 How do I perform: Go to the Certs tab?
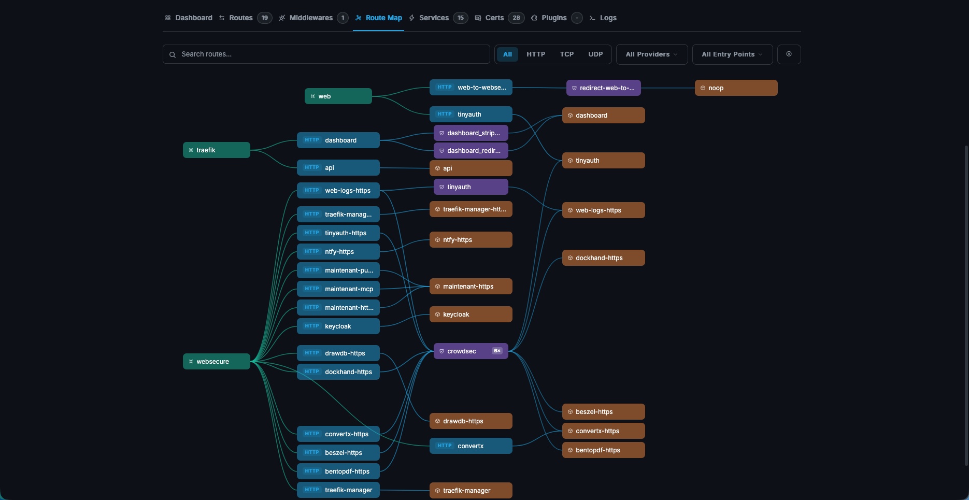[500, 18]
